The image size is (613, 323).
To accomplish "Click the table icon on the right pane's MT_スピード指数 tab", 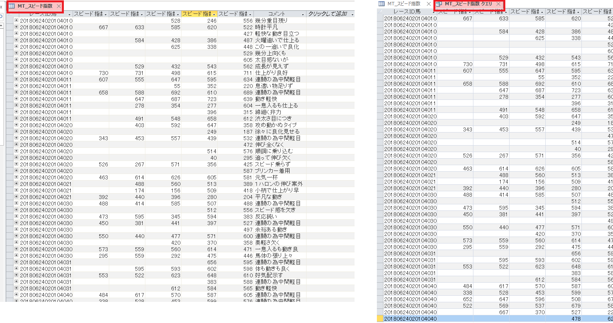I will point(381,4).
